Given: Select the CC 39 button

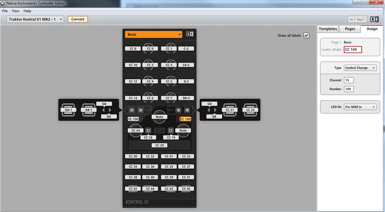Looking at the screenshot, I should [169, 177].
